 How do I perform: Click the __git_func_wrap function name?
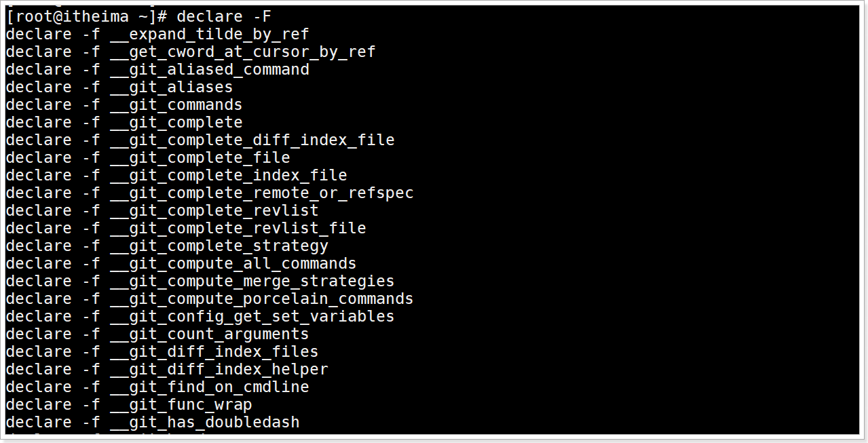(181, 404)
